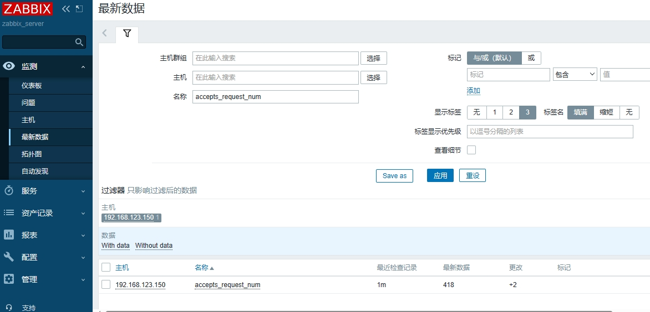This screenshot has width=650, height=312.
Task: Open the filter funnel tab
Action: point(127,34)
